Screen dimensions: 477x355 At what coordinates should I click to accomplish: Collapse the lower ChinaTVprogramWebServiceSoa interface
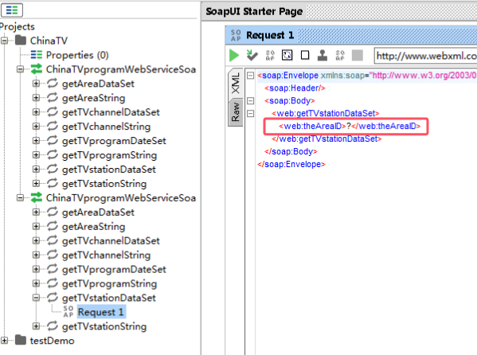click(x=21, y=197)
